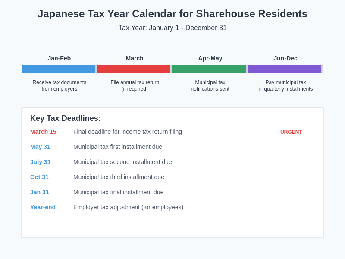Expand the Jan-Feb phase details
Image resolution: width=345 pixels, height=259 pixels.
(x=60, y=85)
